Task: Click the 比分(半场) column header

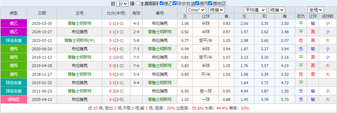Action: click(x=116, y=13)
